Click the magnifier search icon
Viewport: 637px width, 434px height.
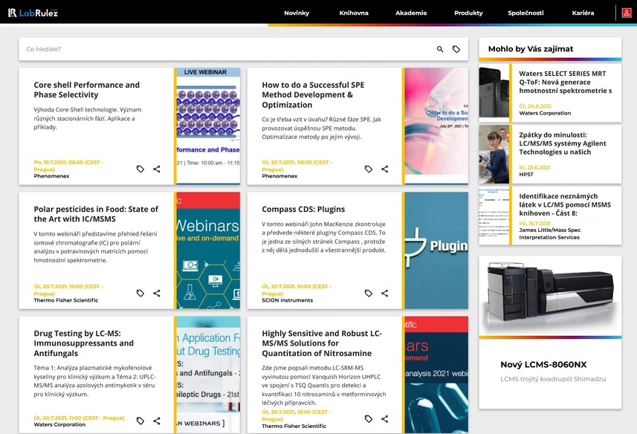click(440, 49)
